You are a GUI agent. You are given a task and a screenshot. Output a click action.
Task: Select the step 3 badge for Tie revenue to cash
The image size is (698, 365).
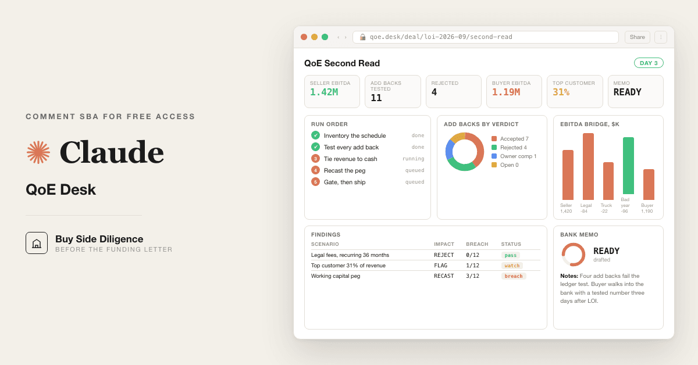(315, 159)
